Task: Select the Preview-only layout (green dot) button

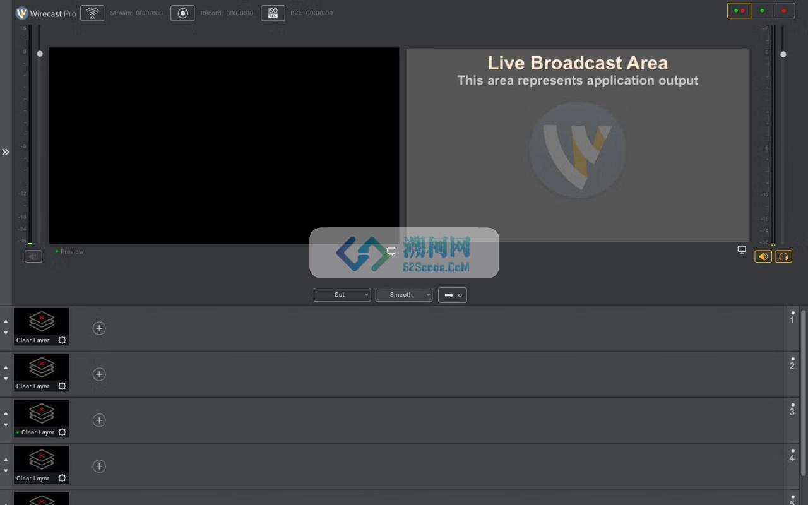Action: pyautogui.click(x=762, y=11)
